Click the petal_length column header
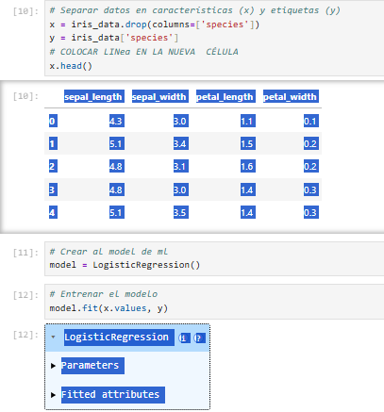Viewport: 384px width, 412px height. 225,96
